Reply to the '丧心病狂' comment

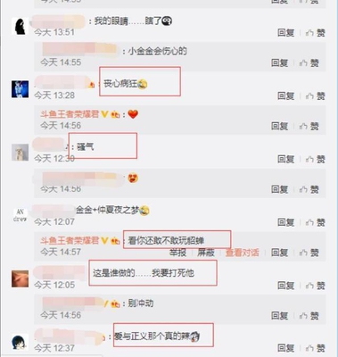point(285,95)
